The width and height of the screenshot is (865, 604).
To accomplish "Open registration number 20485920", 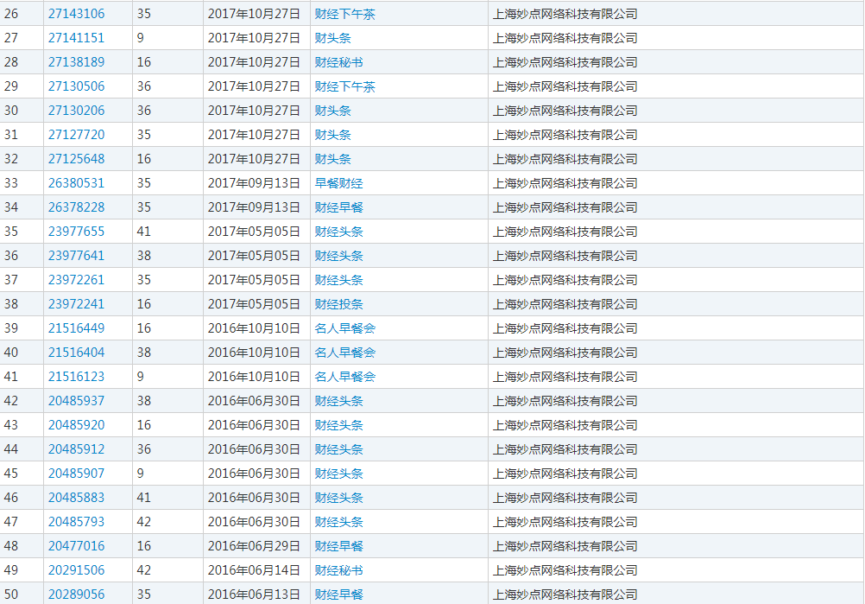I will [x=76, y=425].
